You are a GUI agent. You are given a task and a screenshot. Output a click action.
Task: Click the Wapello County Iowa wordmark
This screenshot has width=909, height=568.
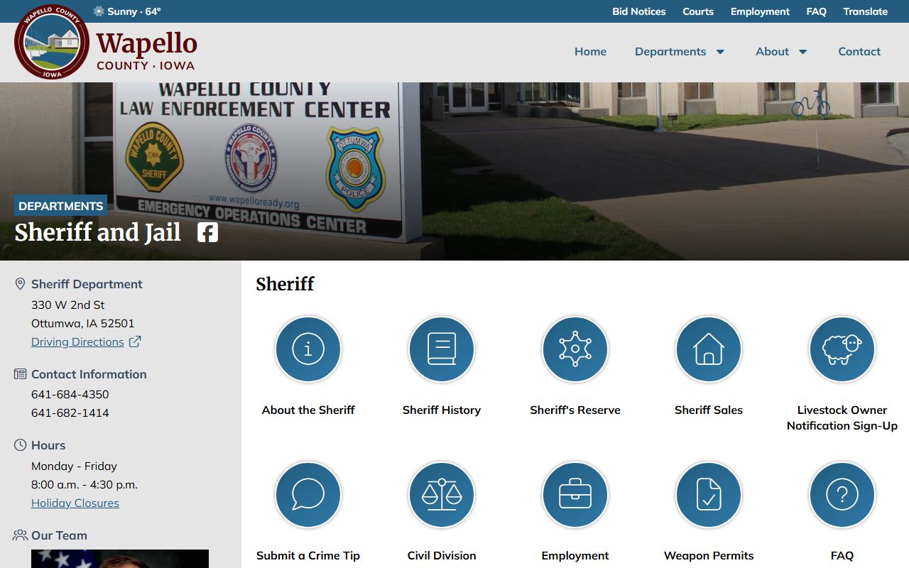pyautogui.click(x=146, y=50)
